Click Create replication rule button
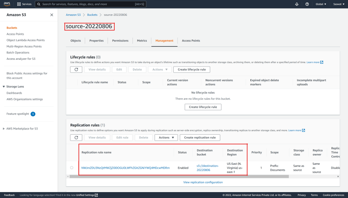The width and height of the screenshot is (348, 198). click(200, 137)
